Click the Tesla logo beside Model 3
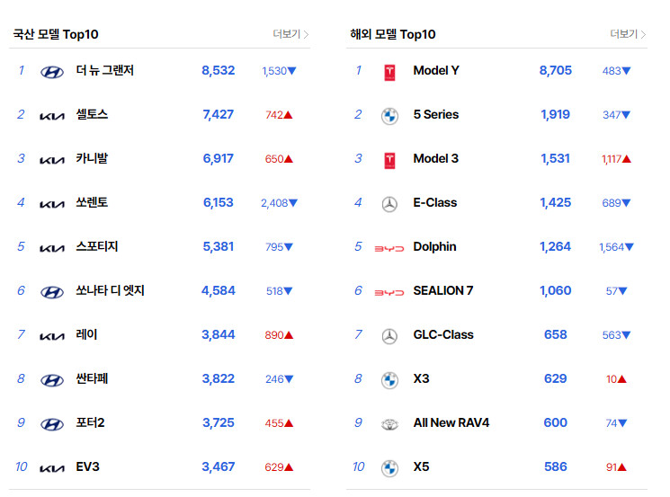Image resolution: width=670 pixels, height=497 pixels. click(x=389, y=161)
